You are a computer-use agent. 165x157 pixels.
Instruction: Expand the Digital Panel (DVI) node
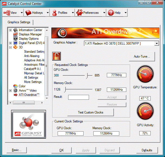pyautogui.click(x=10, y=43)
